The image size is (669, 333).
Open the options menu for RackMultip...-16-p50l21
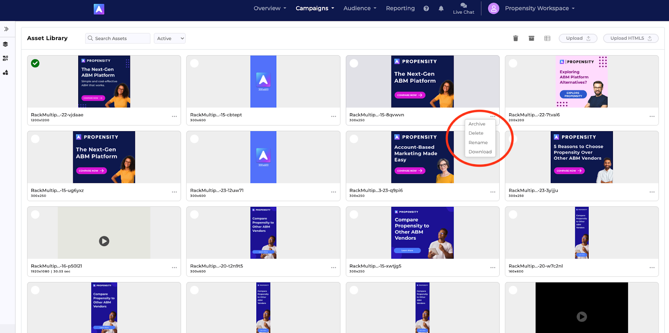(174, 268)
